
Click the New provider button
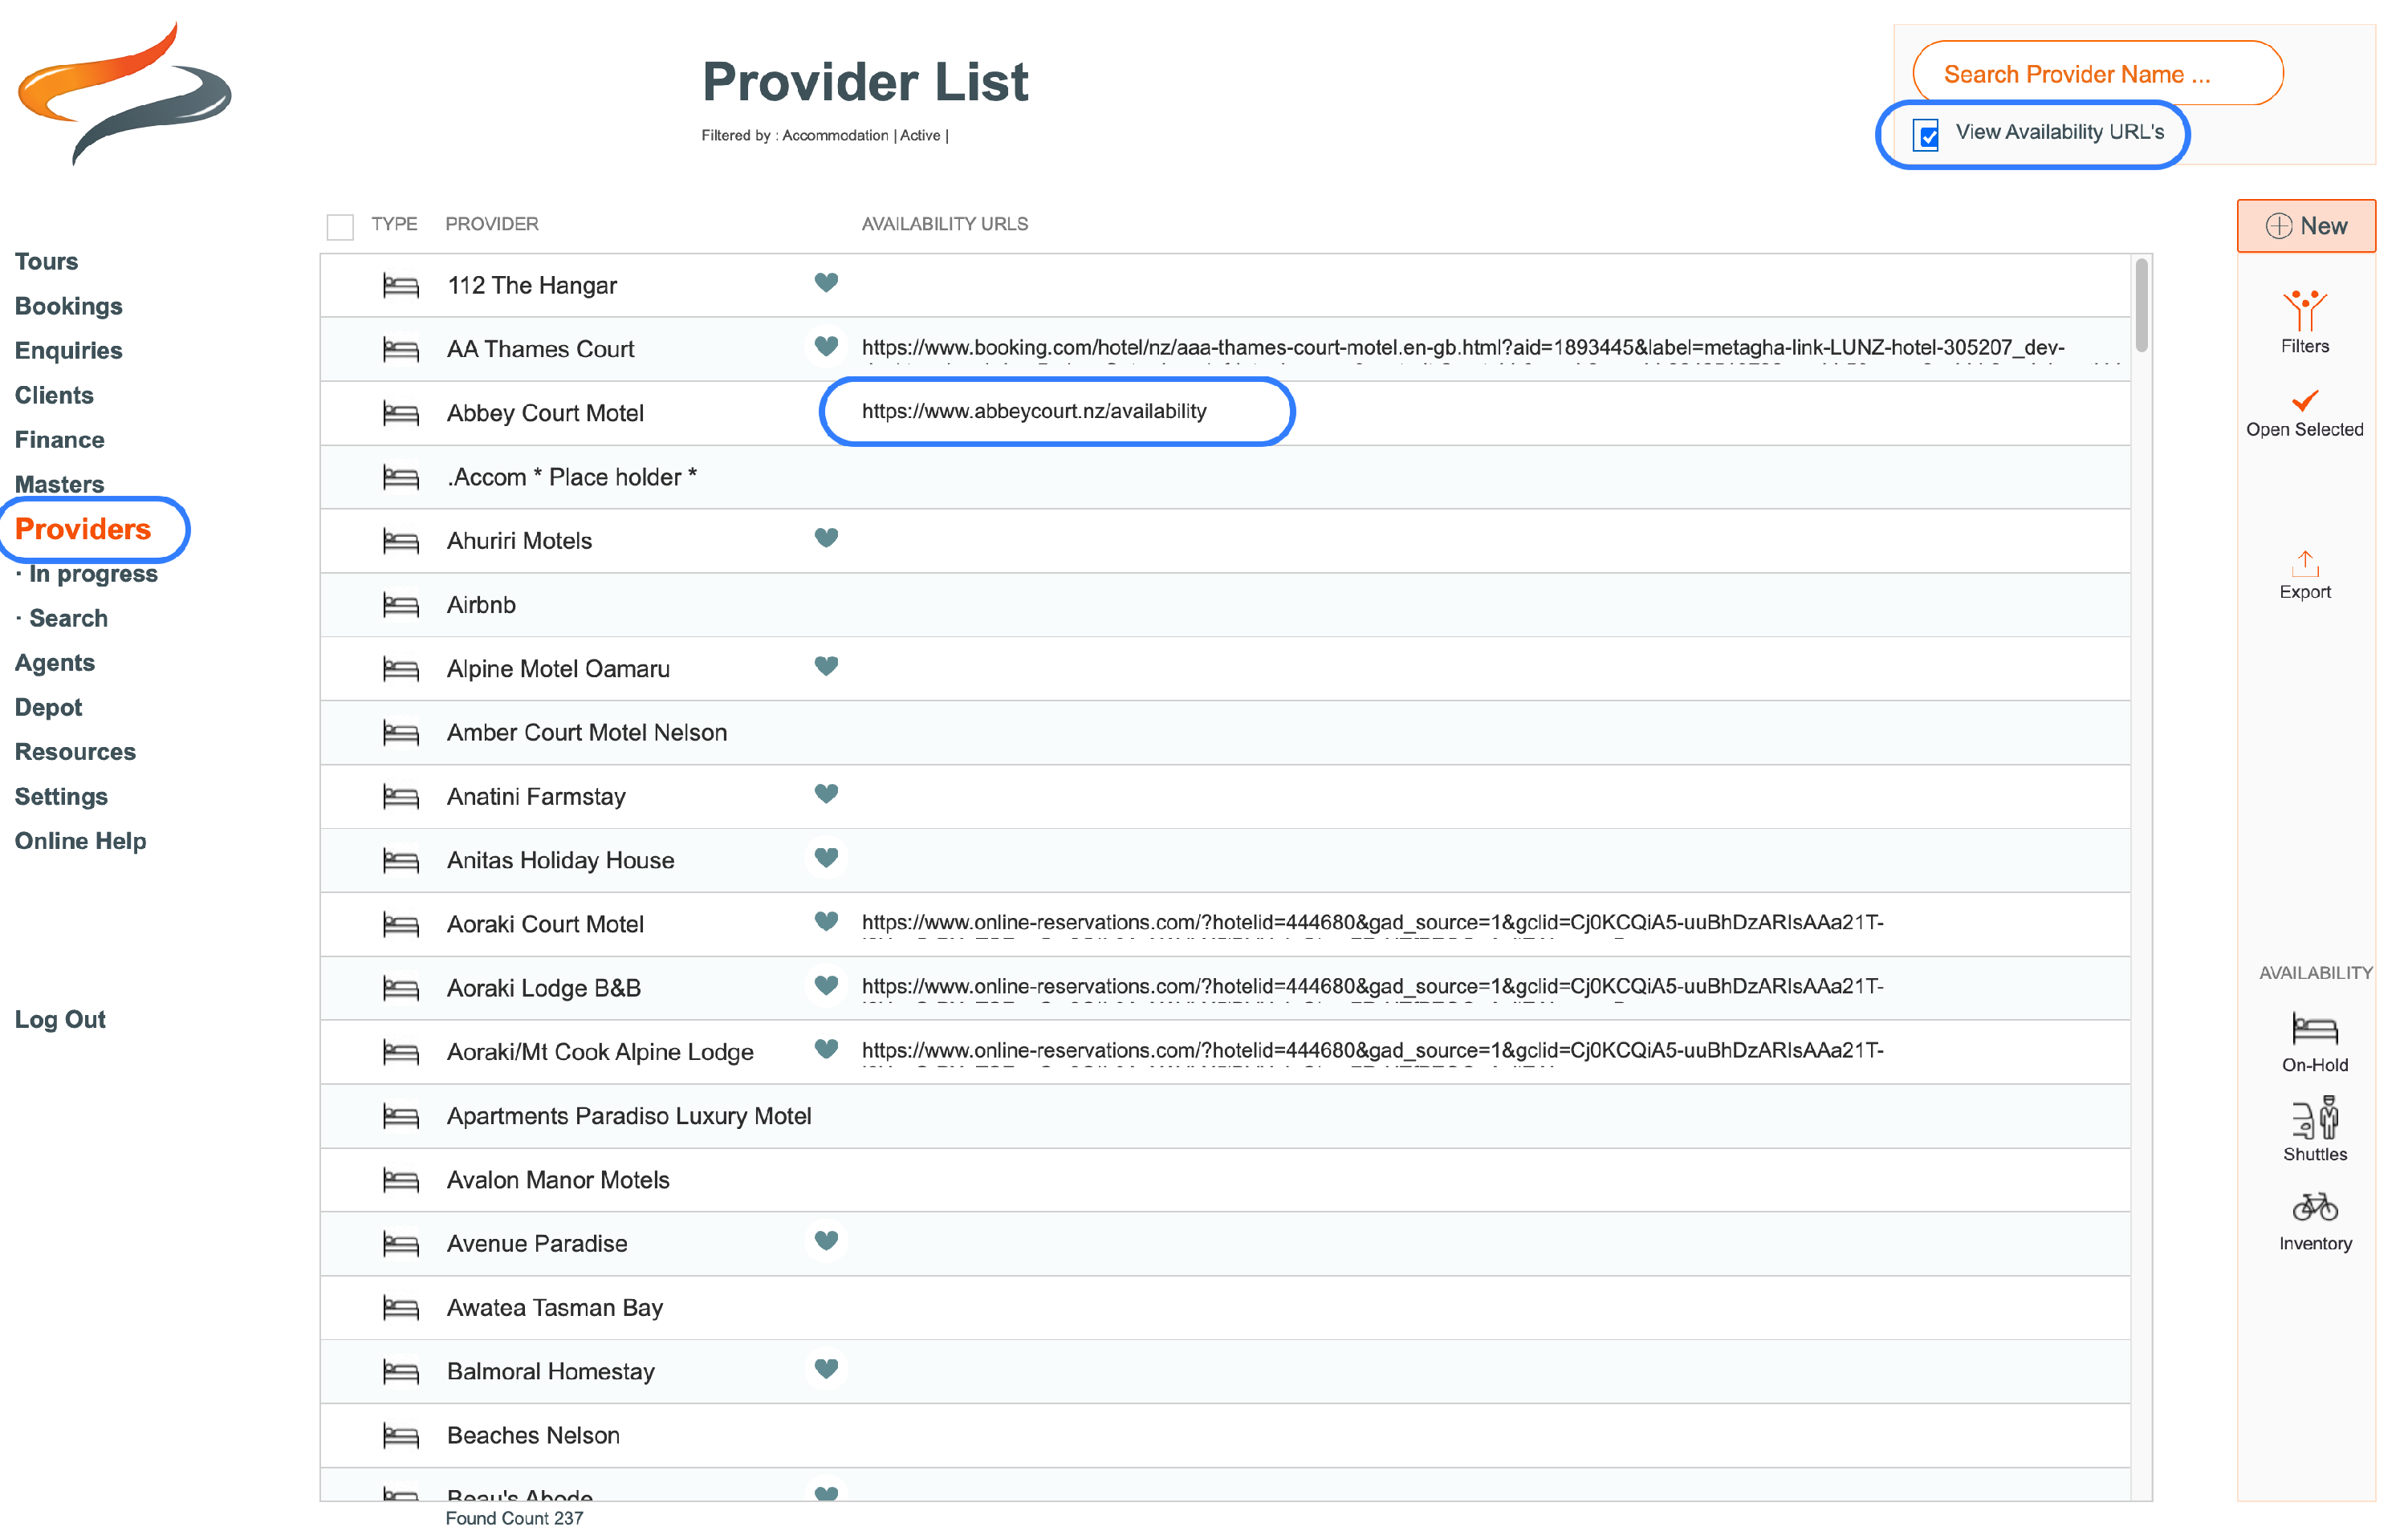2305,225
